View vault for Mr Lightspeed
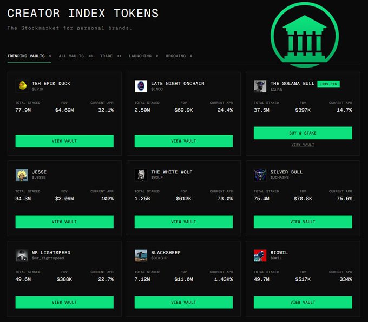The width and height of the screenshot is (368, 322). (x=64, y=303)
